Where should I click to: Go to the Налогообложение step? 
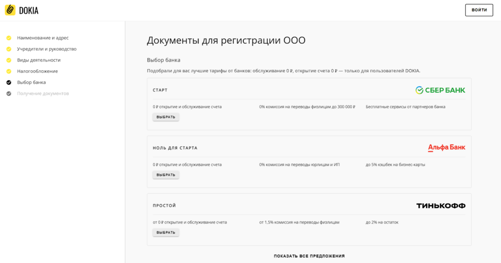[x=37, y=71]
